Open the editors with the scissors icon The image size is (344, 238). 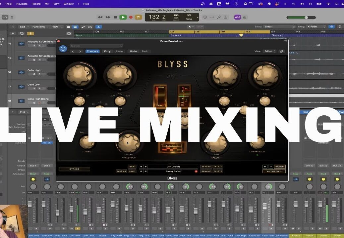click(12, 17)
